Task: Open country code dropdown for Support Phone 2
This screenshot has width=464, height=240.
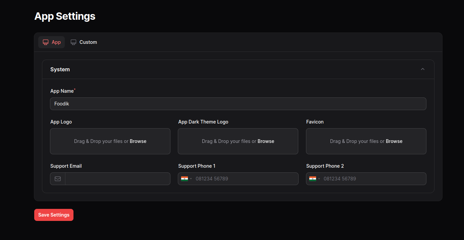Action: pos(315,178)
